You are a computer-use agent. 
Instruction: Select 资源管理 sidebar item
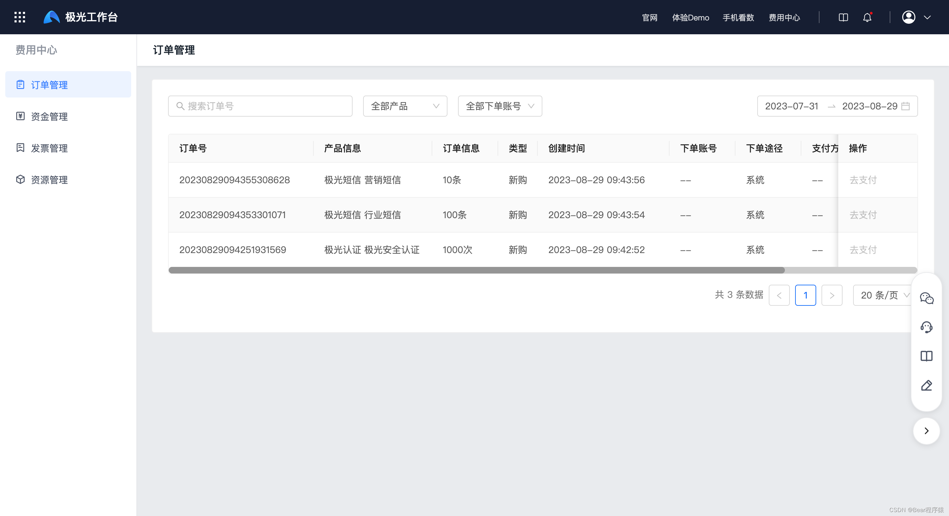coord(49,180)
